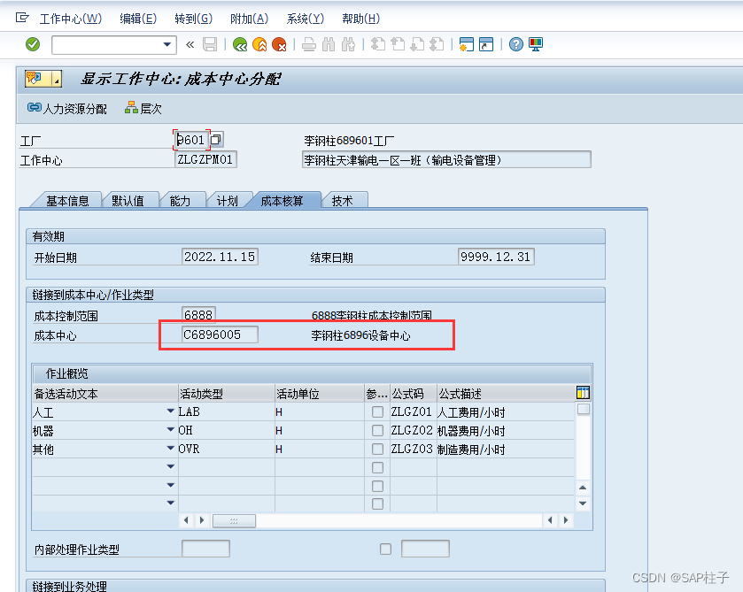Open dropdown in the 其他 row

coord(171,448)
